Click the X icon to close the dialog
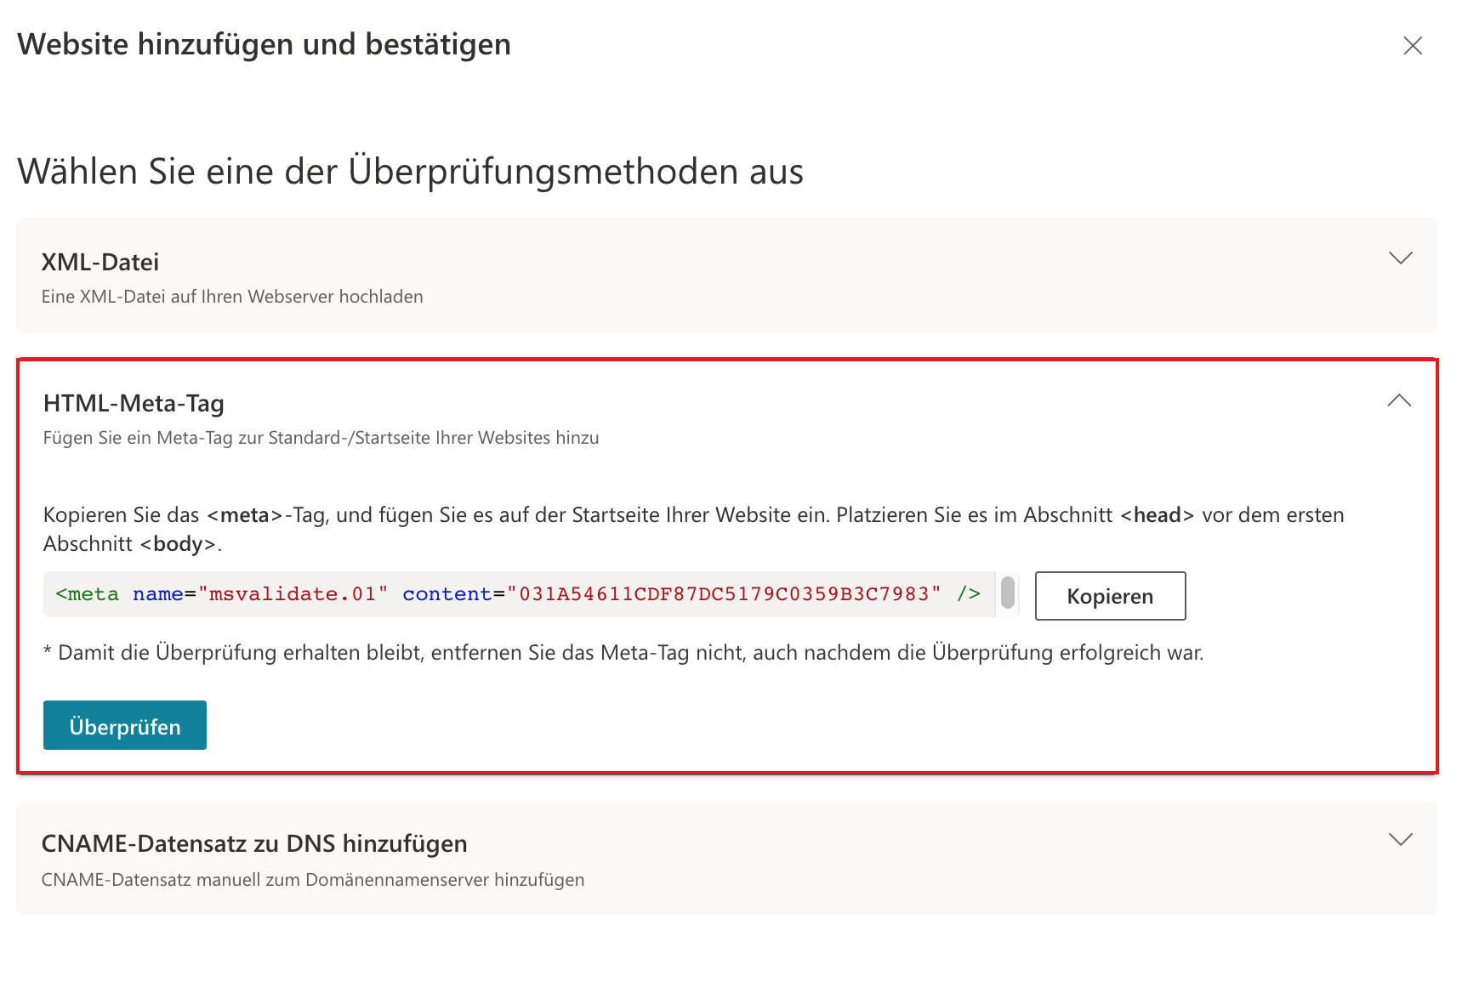Screen dimensions: 1462x1004 pos(1413,46)
